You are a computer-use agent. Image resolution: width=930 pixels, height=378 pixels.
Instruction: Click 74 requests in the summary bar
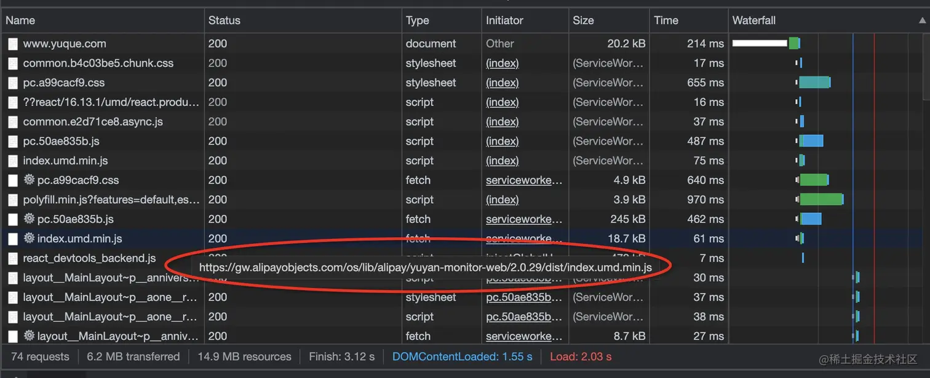coord(40,356)
